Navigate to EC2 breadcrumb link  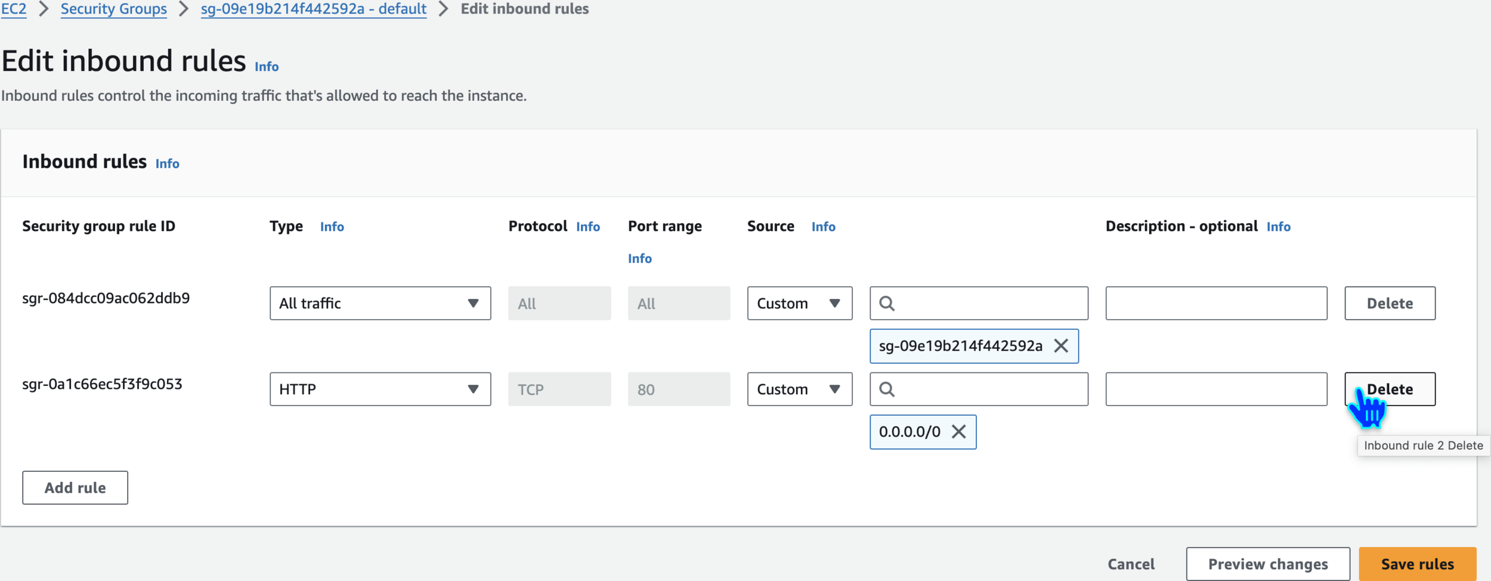pos(14,9)
